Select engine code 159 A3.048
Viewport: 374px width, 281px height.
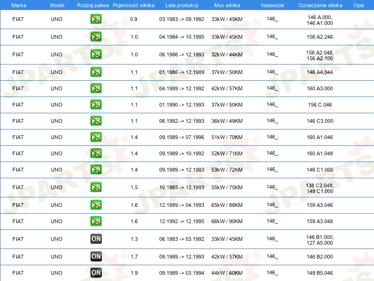(320, 221)
